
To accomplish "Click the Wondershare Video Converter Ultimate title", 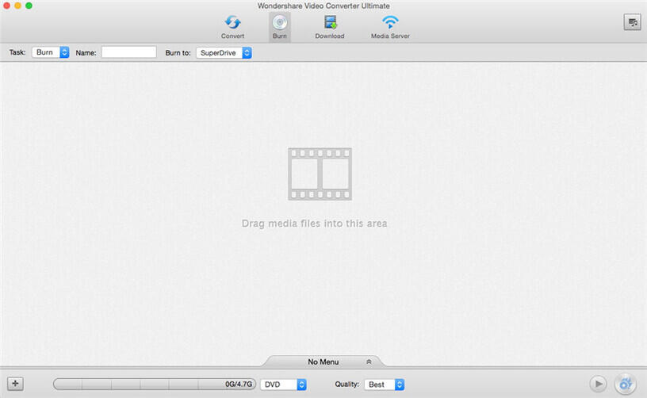I will pyautogui.click(x=323, y=6).
